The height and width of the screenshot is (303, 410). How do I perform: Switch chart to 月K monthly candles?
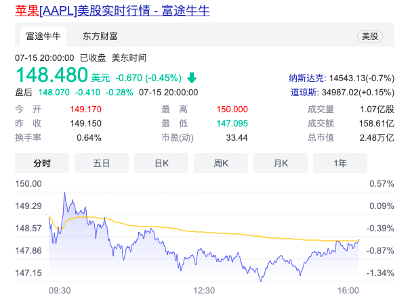coord(281,163)
